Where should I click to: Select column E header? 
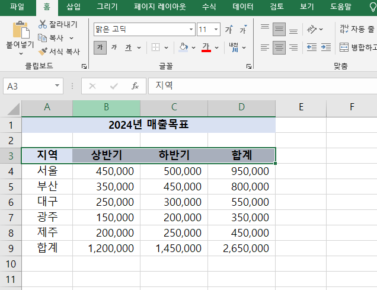coord(301,107)
